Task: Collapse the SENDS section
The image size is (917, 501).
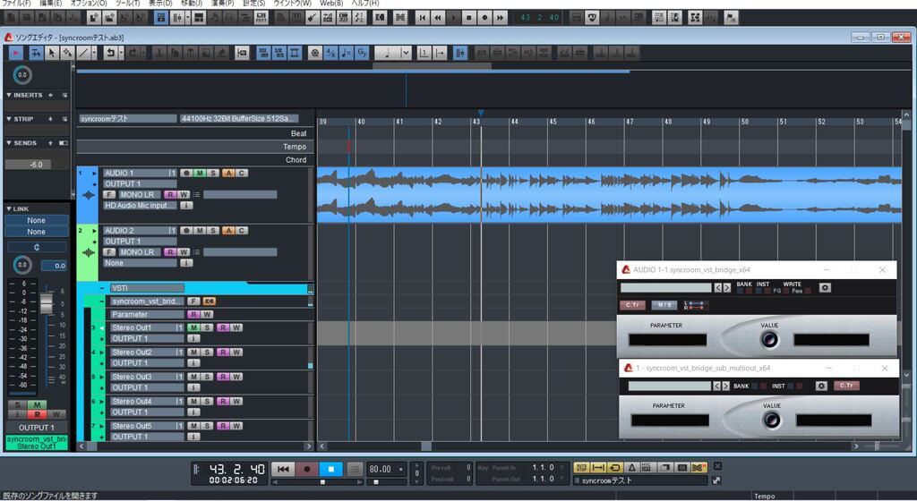Action: coord(9,142)
